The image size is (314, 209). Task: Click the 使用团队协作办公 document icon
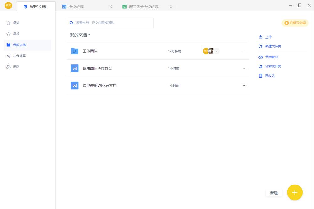[x=75, y=68]
